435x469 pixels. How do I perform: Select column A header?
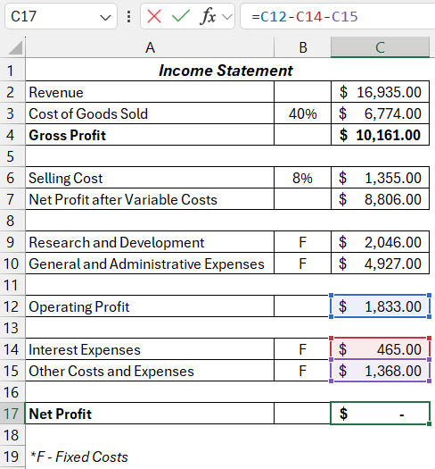(x=150, y=47)
